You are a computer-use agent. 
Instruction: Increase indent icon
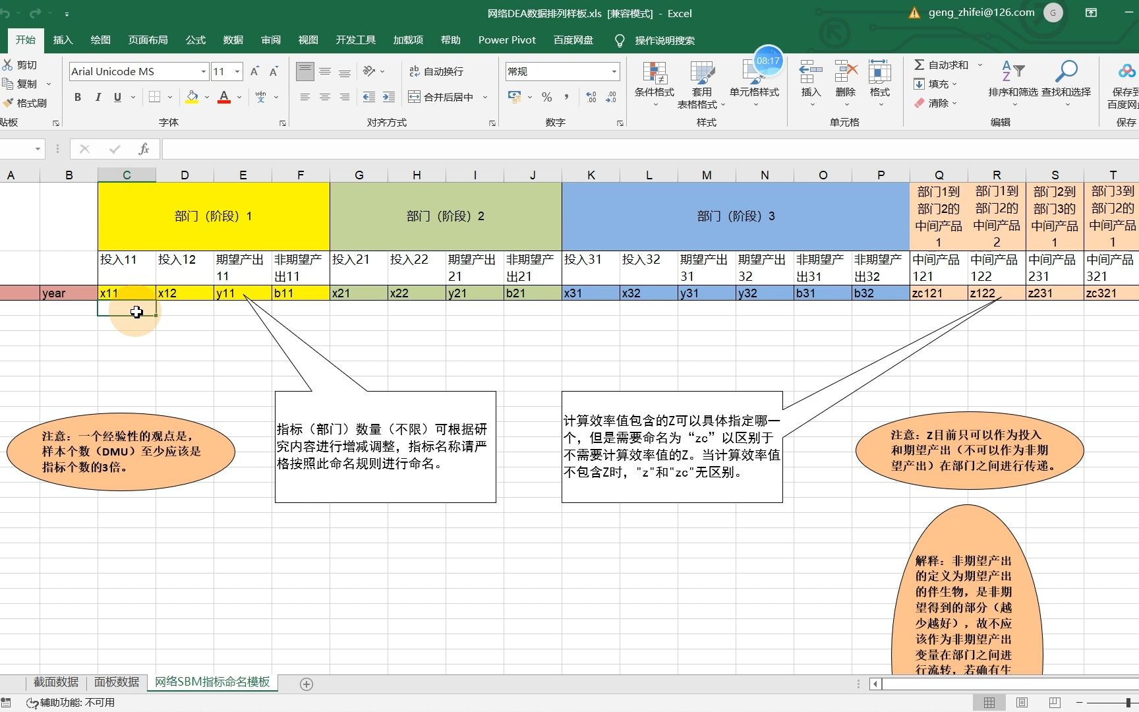pyautogui.click(x=389, y=97)
